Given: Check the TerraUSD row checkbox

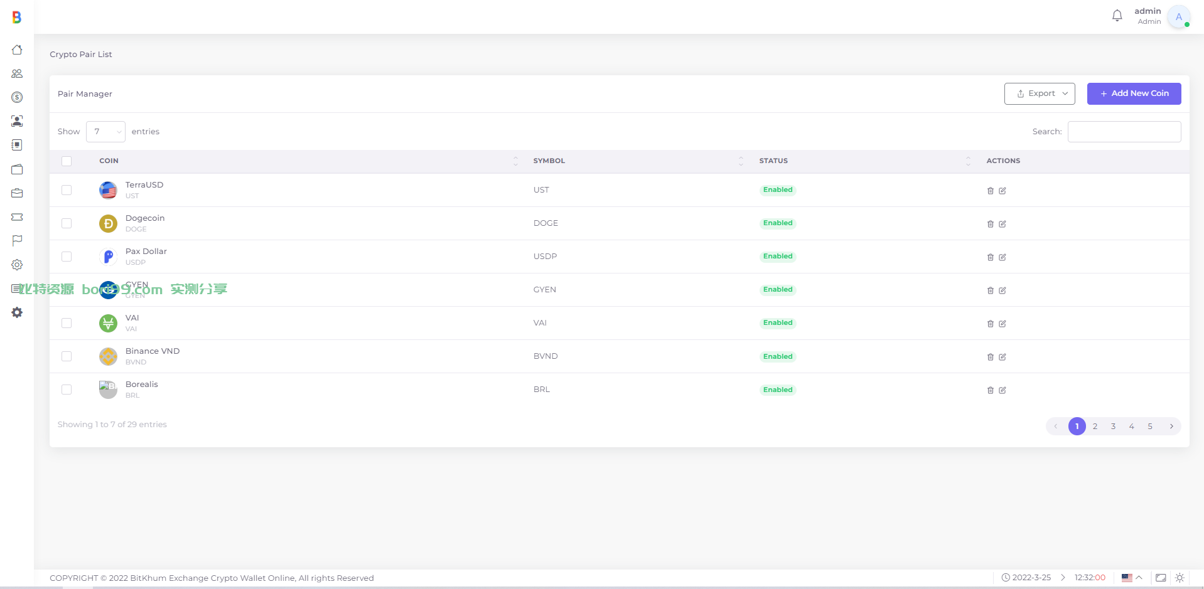Looking at the screenshot, I should click(x=67, y=190).
